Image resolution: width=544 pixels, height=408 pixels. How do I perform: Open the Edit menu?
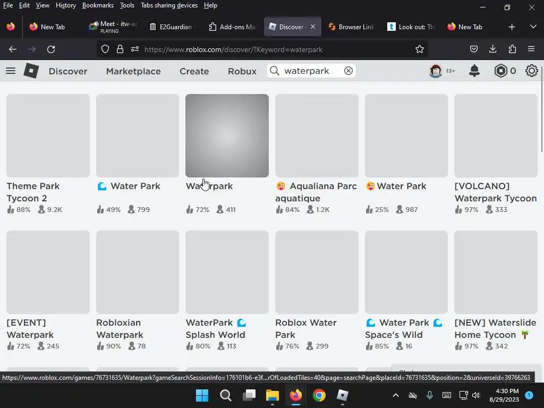tap(24, 5)
